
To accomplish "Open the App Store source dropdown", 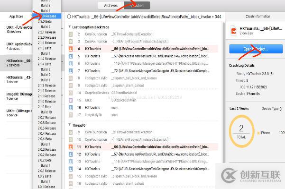I will (16, 17).
